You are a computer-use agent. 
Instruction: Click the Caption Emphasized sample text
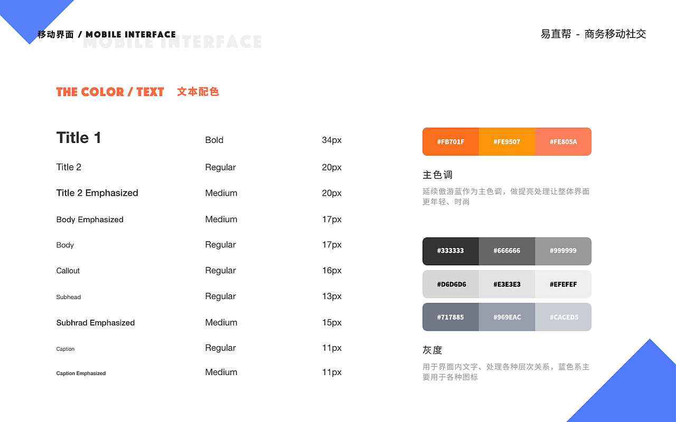(x=81, y=373)
